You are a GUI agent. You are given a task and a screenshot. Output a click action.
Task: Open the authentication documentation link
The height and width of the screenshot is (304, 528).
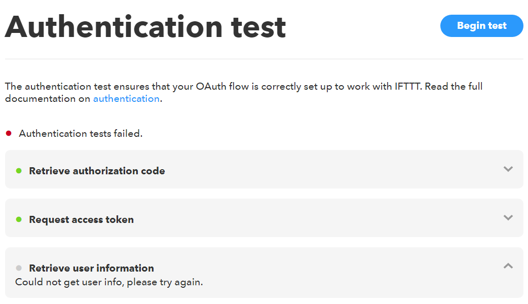coord(126,99)
